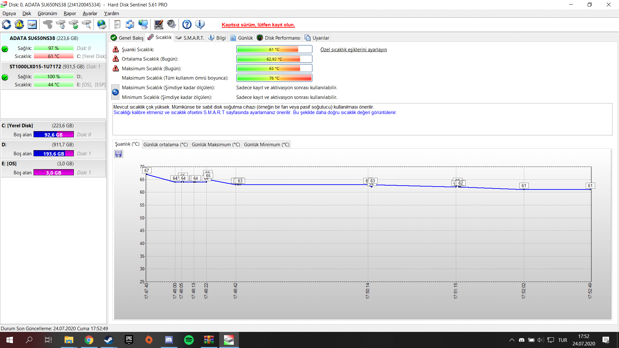Click the Özel sıcaklık eşiklerini ayarlayın link

point(353,50)
